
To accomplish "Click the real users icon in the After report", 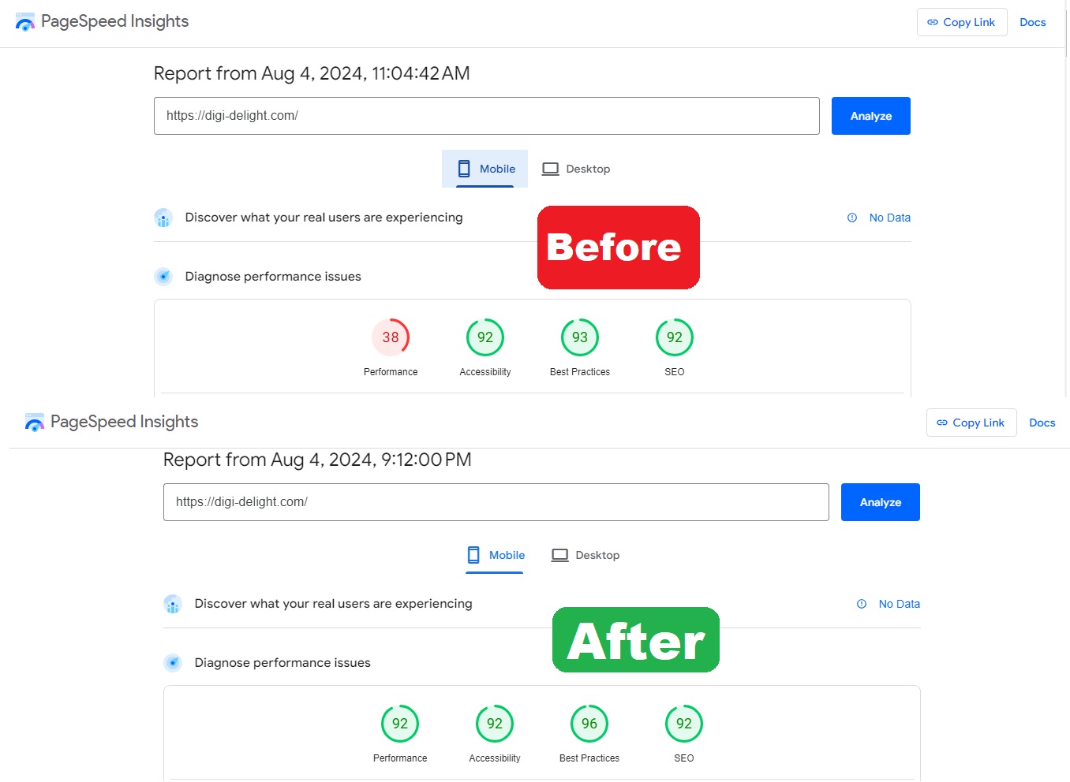I will pos(173,605).
